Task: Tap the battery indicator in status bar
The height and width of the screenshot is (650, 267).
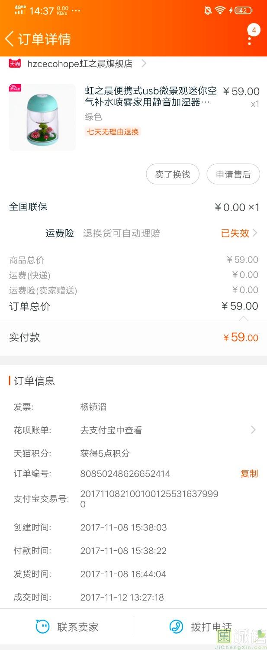Action: tap(243, 10)
